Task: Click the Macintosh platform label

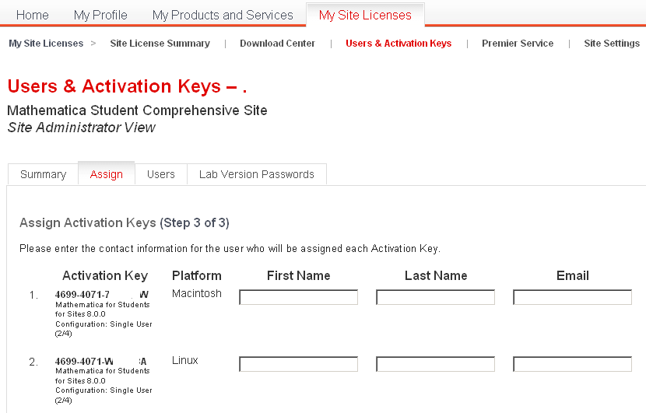Action: [x=196, y=293]
